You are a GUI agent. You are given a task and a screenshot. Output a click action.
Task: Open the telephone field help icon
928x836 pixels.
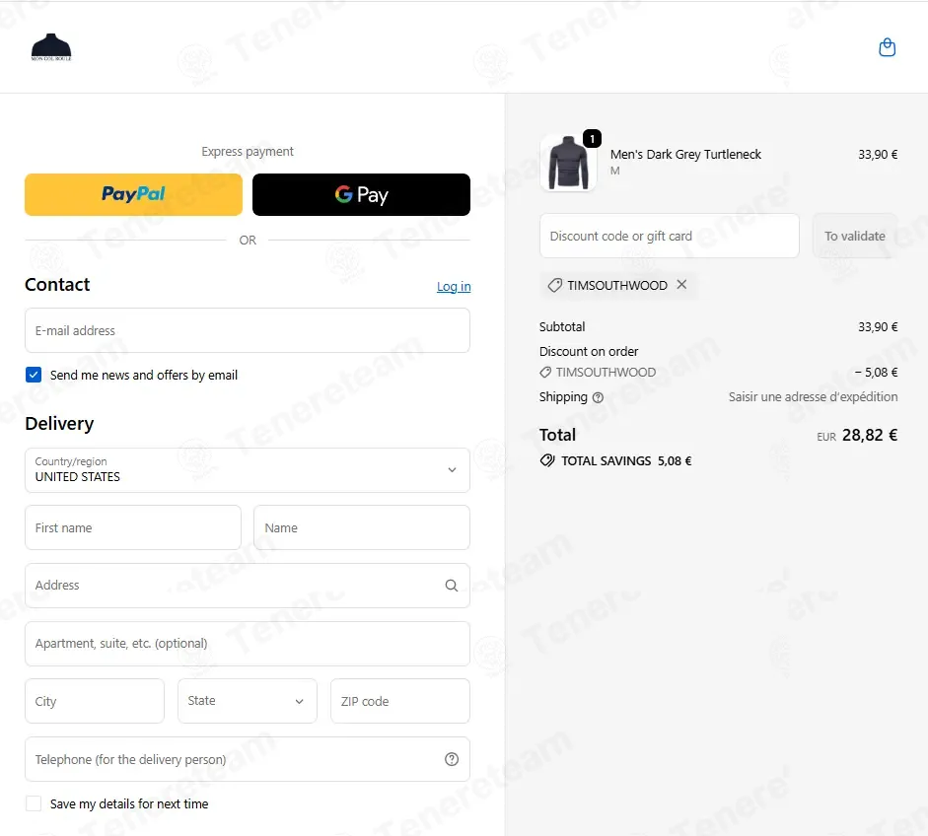(452, 759)
